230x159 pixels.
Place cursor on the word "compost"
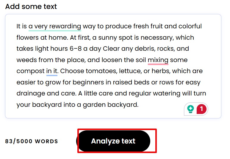(x=30, y=71)
